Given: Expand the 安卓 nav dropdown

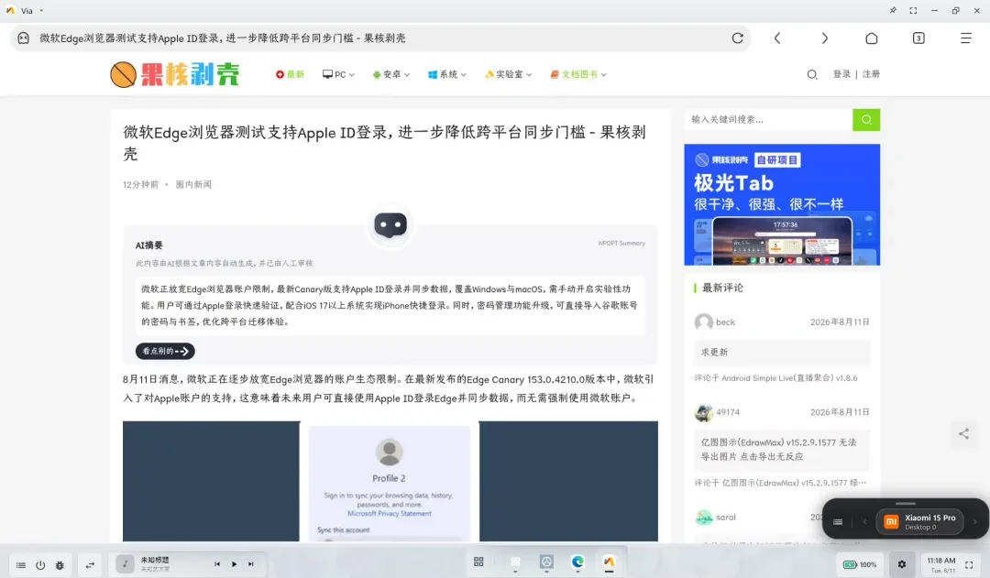Looking at the screenshot, I should pyautogui.click(x=390, y=74).
